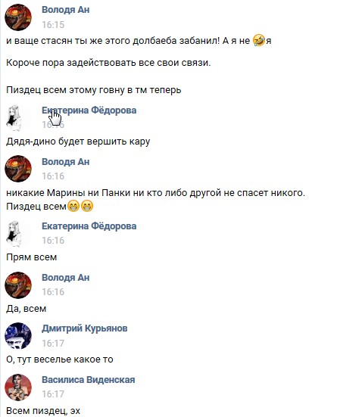340x417 pixels.
Task: Click Володя Ан name above Да, всем
Action: coord(65,278)
